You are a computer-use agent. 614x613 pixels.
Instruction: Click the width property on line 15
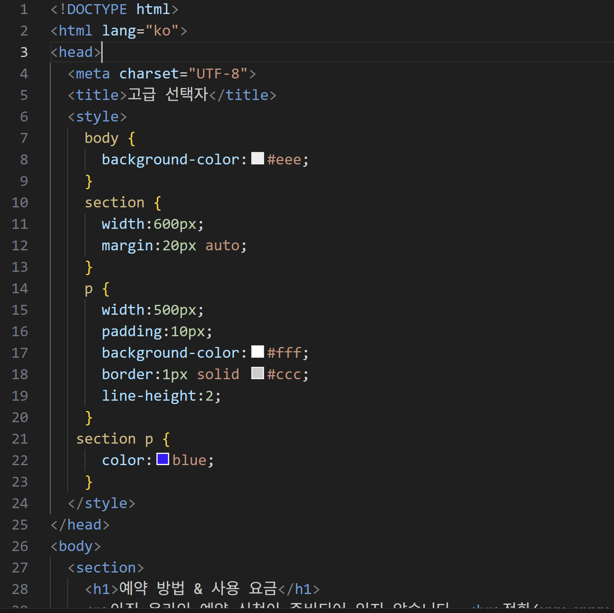[x=123, y=310]
